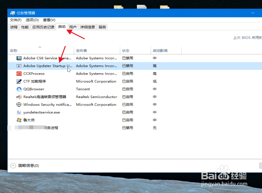Screen dimensions: 262x193
Task: Open the 文件(F) menu
Action: [x=16, y=20]
